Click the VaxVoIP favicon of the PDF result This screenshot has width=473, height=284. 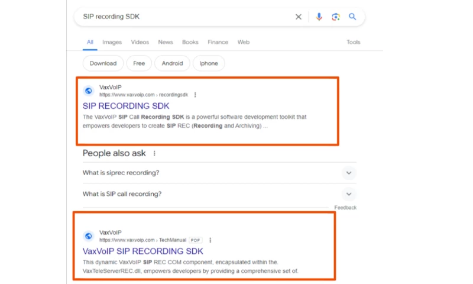[88, 236]
